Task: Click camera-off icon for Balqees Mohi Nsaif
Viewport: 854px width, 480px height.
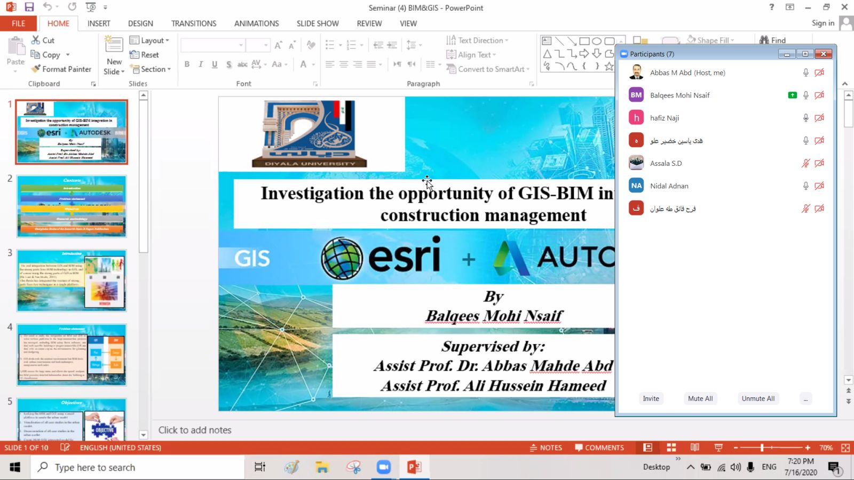Action: coord(819,95)
